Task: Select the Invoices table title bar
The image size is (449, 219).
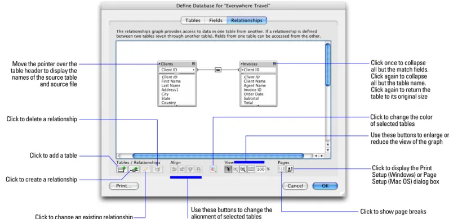Action: 258,64
